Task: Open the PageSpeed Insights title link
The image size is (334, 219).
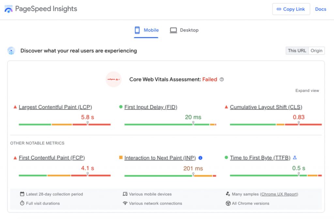Action: (46, 9)
